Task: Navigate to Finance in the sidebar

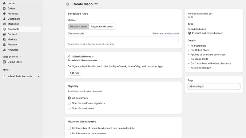Action: [x=21, y=44]
